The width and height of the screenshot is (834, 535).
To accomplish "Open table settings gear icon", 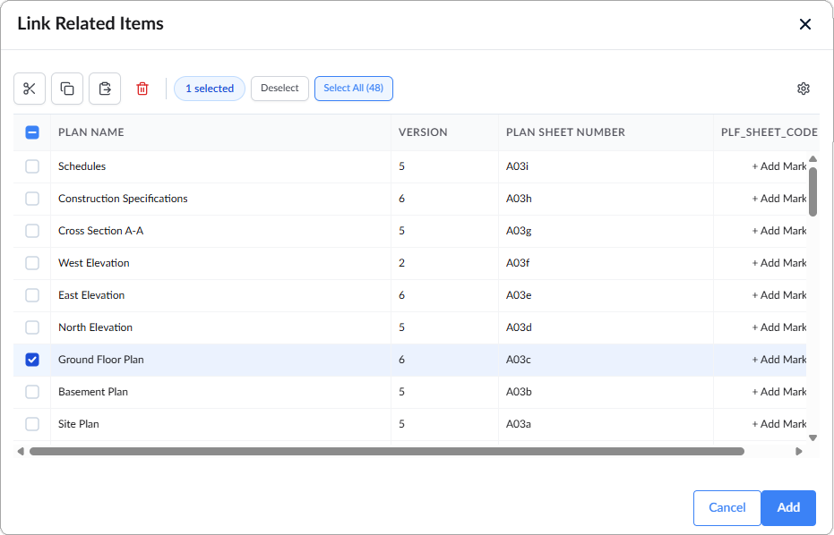I will (804, 89).
